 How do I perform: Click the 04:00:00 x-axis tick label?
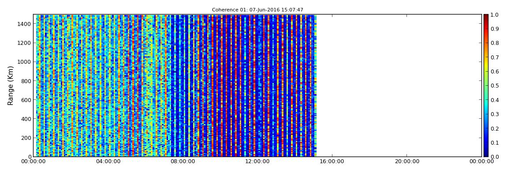point(108,161)
